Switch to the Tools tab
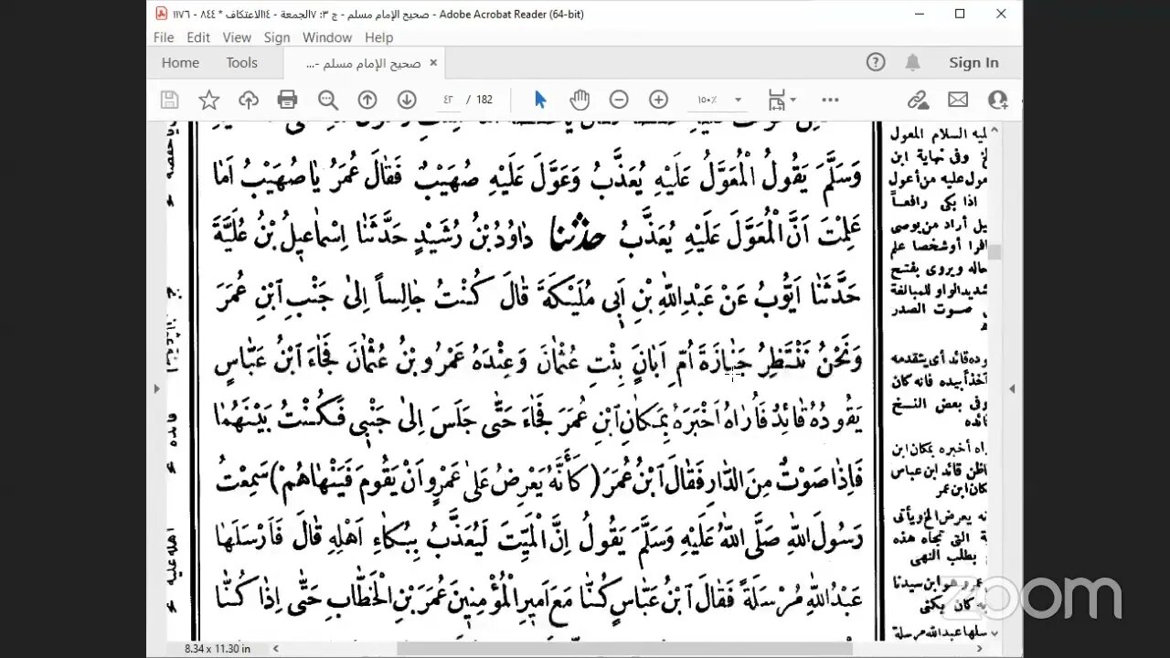The image size is (1170, 658). [242, 62]
